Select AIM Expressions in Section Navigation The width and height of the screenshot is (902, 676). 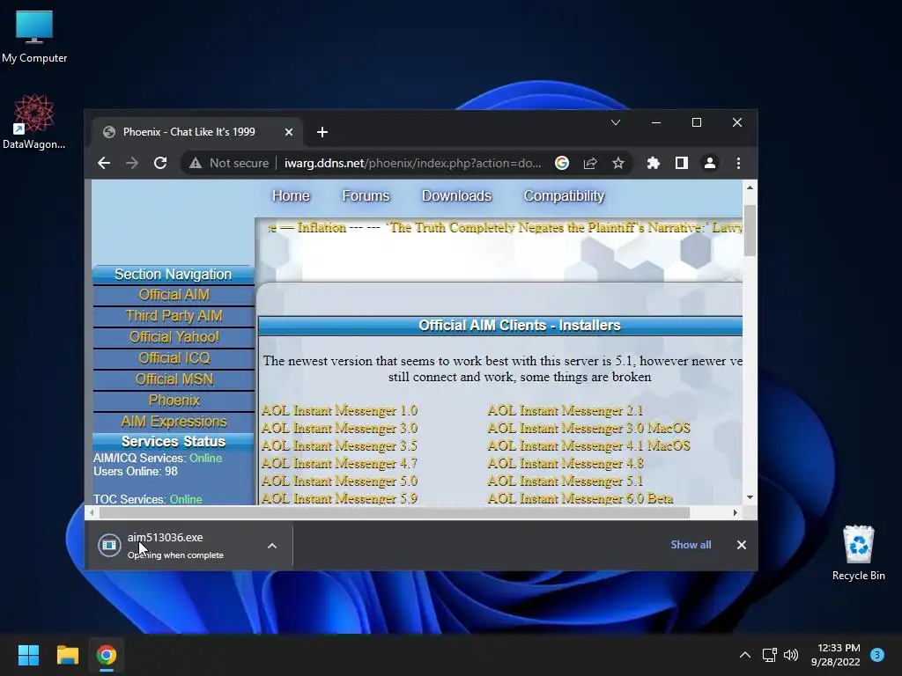pos(174,422)
